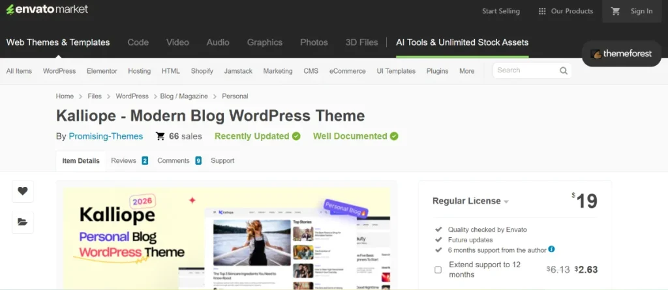Click the sales cart icon beside 66 sales

click(x=160, y=136)
